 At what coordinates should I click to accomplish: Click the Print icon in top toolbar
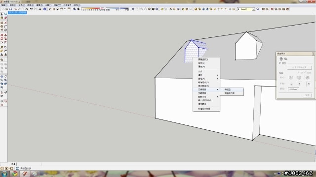(40, 9)
